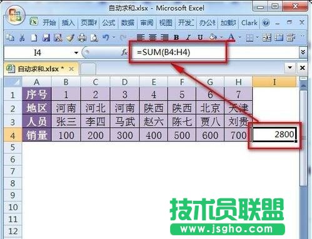This screenshot has height=239, width=312.
Task: Expand the Name Box dropdown
Action: [76, 53]
